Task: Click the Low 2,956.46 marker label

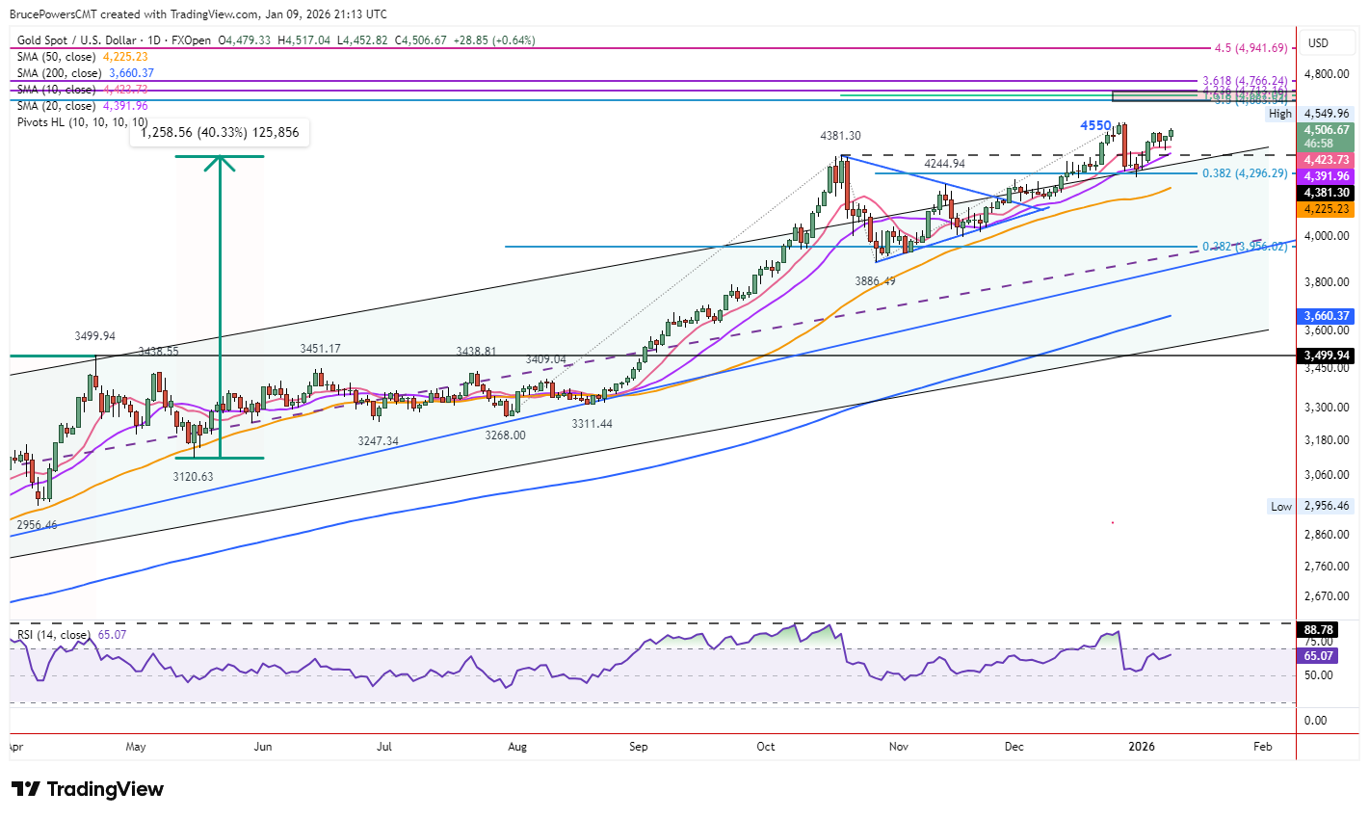Action: point(1310,506)
